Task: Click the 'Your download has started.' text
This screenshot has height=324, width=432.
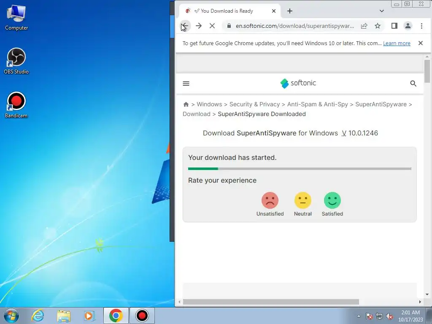Action: click(232, 158)
